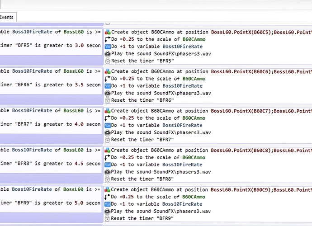
Task: Click timer icon beside Reset the timer "BFR8"
Action: [108, 179]
